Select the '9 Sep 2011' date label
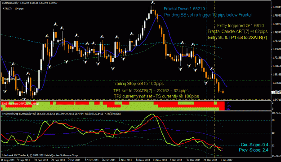The width and height of the screenshot is (281, 162). coord(24,160)
